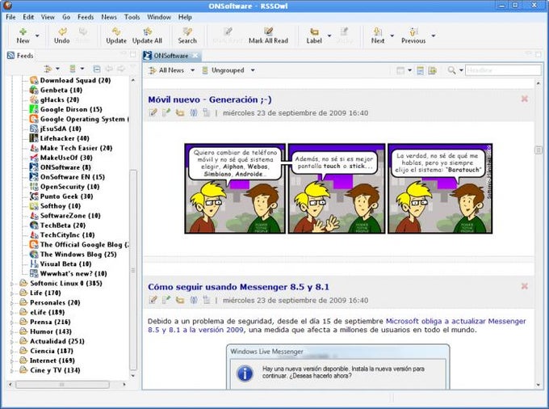Click the Next news toolbar icon
This screenshot has width=549, height=409.
pos(377,32)
